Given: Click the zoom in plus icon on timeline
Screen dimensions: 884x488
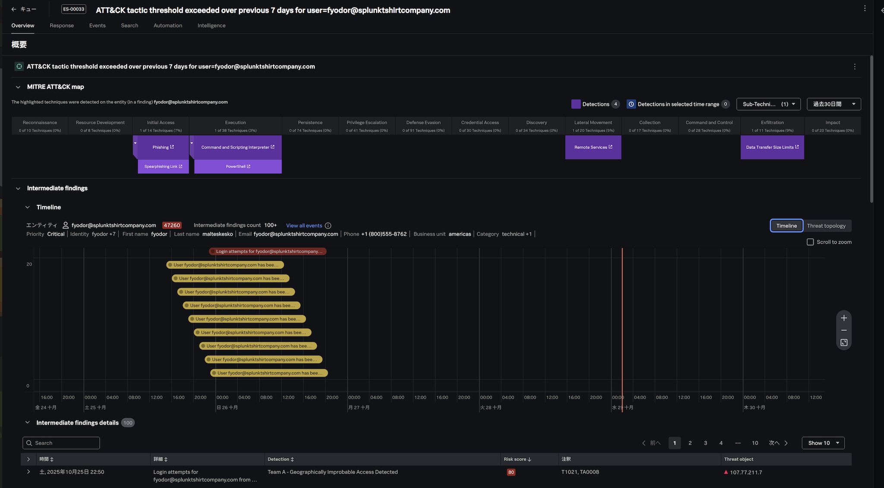Looking at the screenshot, I should [x=844, y=318].
